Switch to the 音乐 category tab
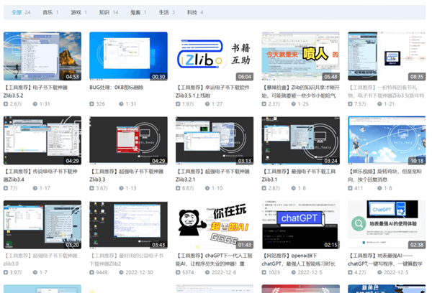432x293 pixels. click(50, 12)
